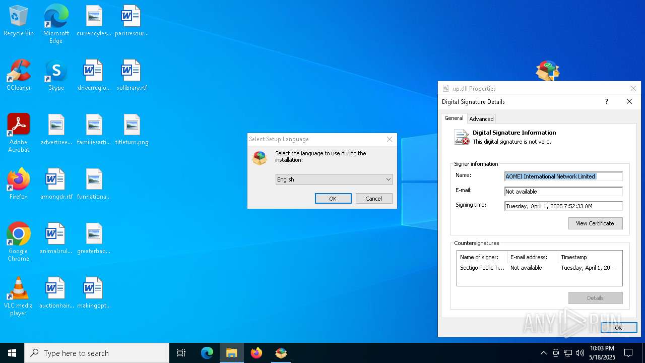Cancel the Select Setup Language dialog
The height and width of the screenshot is (363, 645).
click(x=374, y=199)
